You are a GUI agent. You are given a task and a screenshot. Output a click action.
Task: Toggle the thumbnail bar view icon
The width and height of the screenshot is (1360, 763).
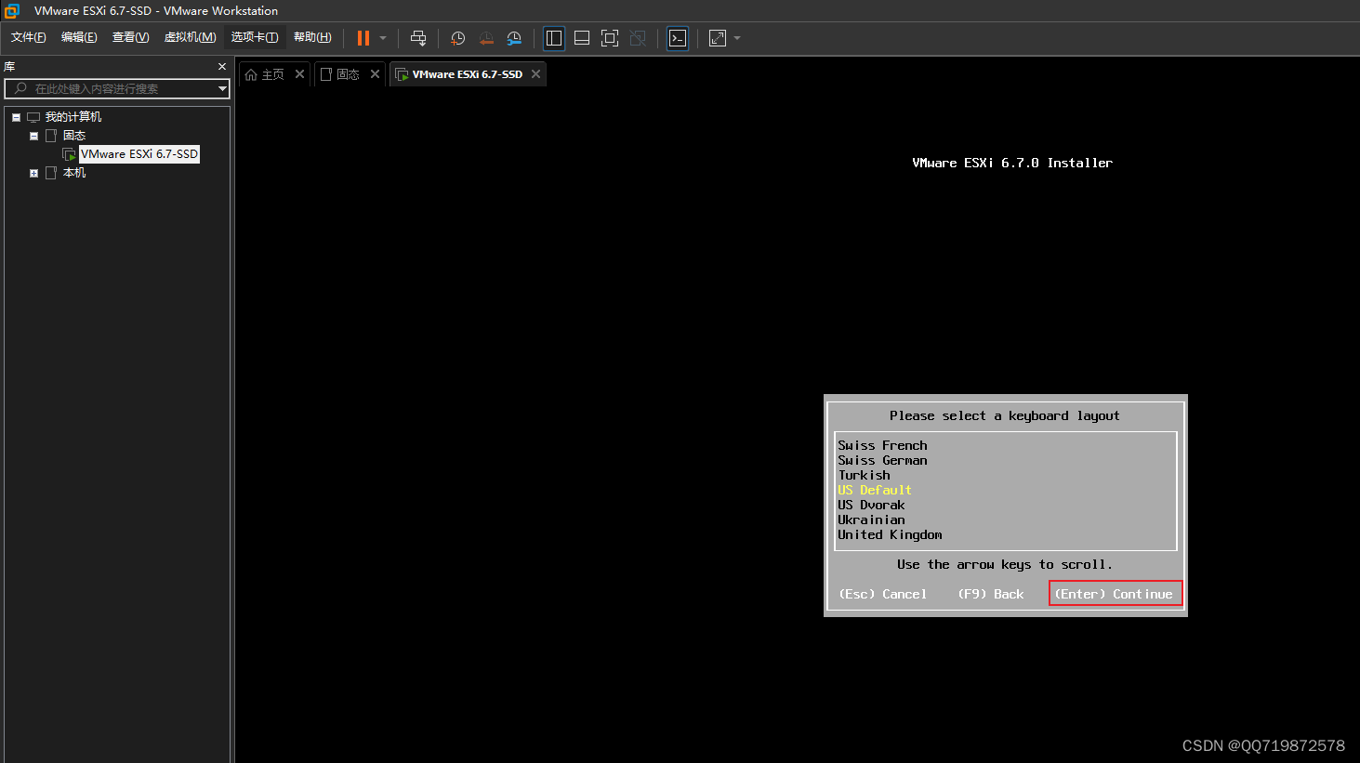582,38
